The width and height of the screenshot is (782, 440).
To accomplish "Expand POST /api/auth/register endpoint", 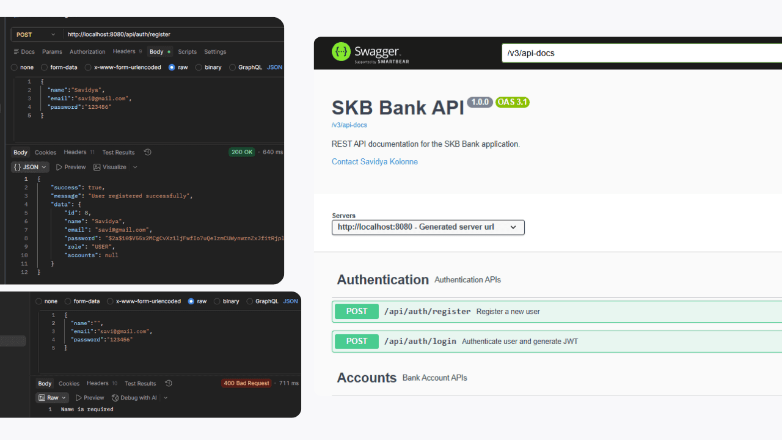I will tap(557, 312).
